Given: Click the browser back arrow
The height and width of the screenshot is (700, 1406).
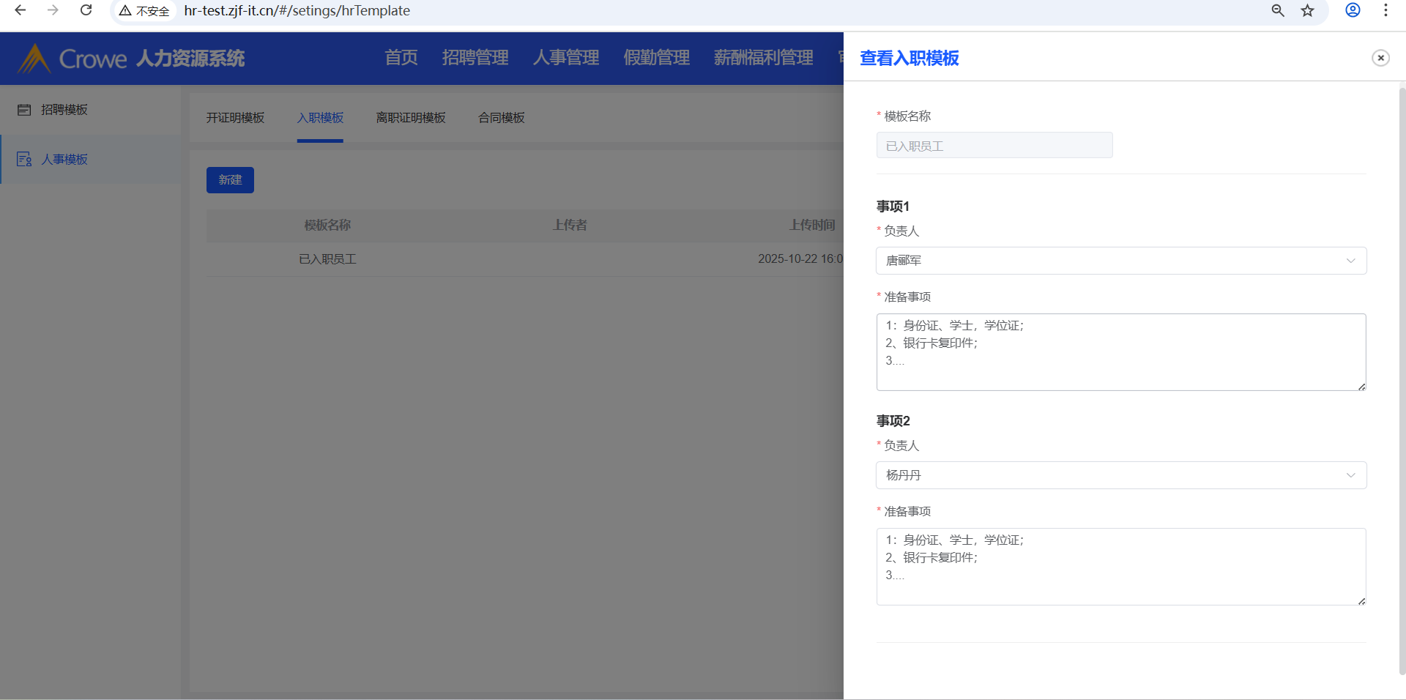Looking at the screenshot, I should tap(21, 10).
